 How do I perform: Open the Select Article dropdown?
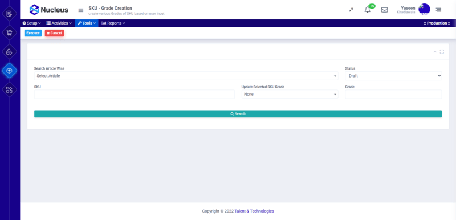click(186, 76)
